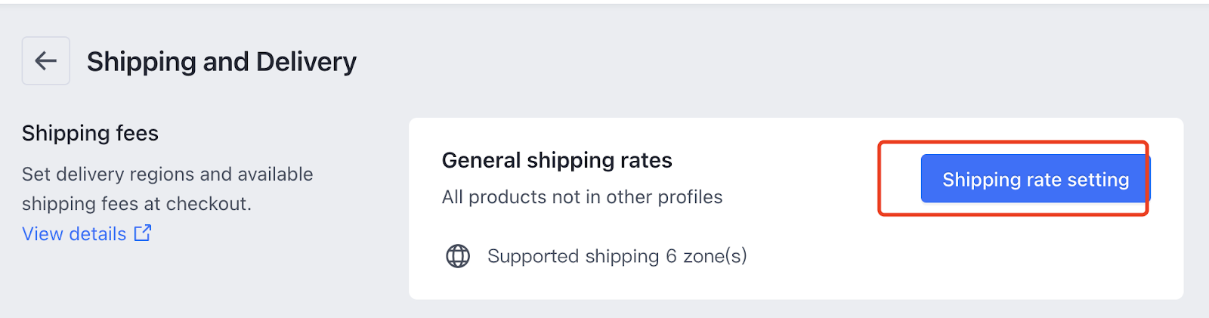This screenshot has height=318, width=1209.
Task: Follow the View details link
Action: tap(74, 234)
